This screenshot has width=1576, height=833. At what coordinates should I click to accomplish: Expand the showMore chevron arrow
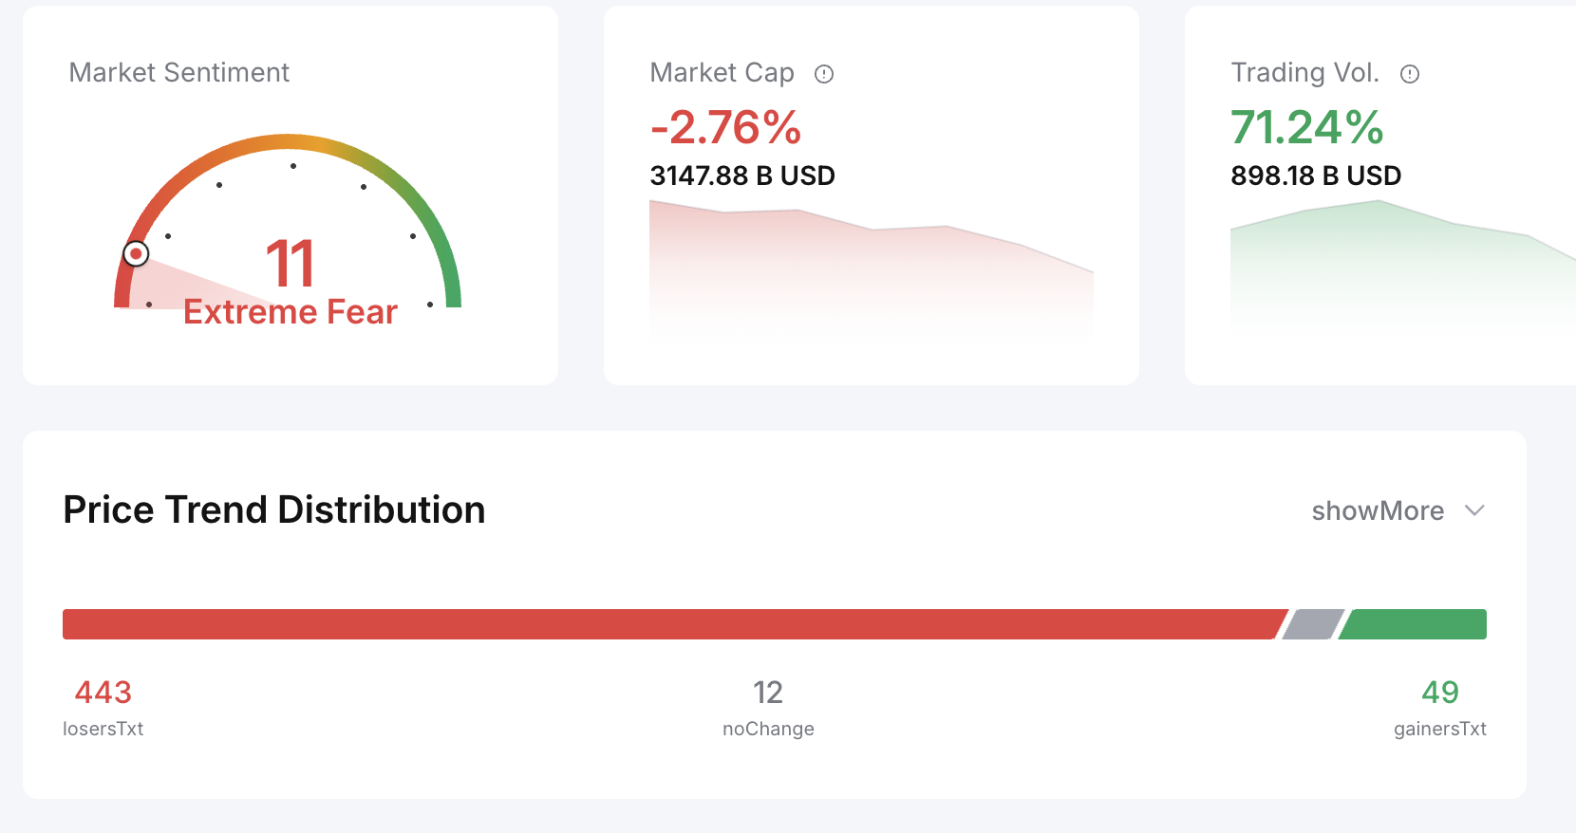pyautogui.click(x=1474, y=510)
